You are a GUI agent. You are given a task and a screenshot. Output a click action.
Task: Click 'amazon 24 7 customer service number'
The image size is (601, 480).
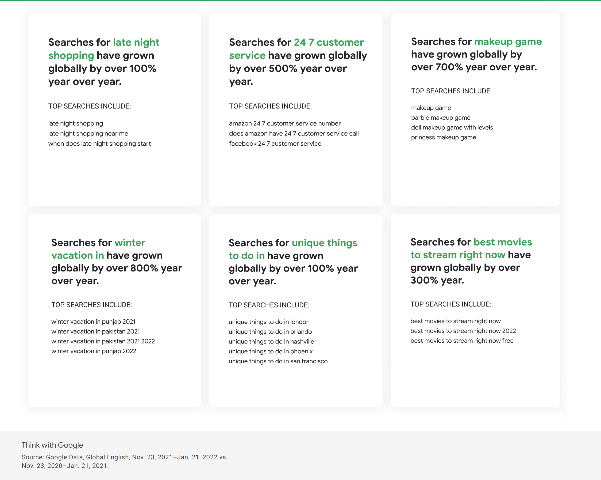click(x=285, y=123)
